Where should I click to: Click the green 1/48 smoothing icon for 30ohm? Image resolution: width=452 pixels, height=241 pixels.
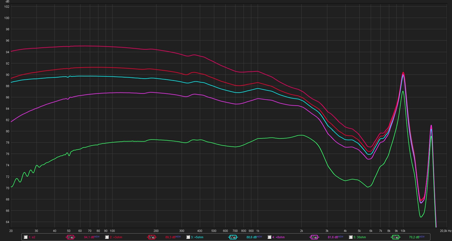395,237
